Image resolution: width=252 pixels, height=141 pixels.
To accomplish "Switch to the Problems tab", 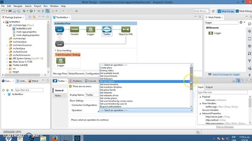I will tap(76, 81).
